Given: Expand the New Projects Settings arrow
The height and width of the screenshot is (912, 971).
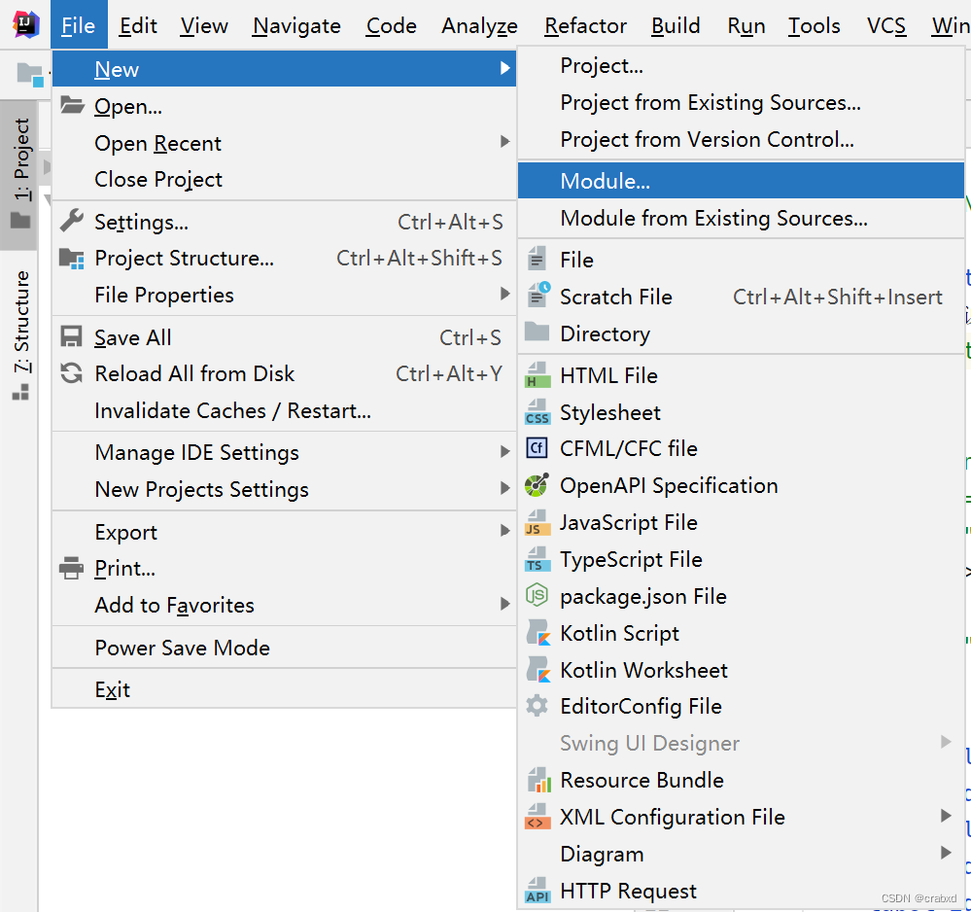Looking at the screenshot, I should 505,488.
